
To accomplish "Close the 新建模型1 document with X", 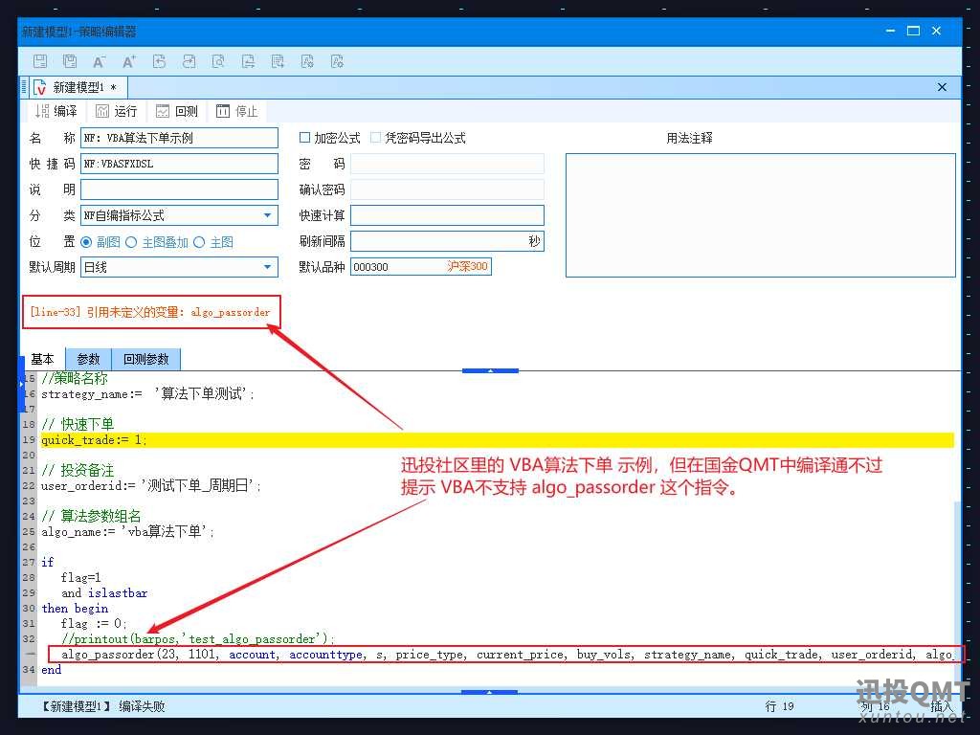I will point(942,87).
